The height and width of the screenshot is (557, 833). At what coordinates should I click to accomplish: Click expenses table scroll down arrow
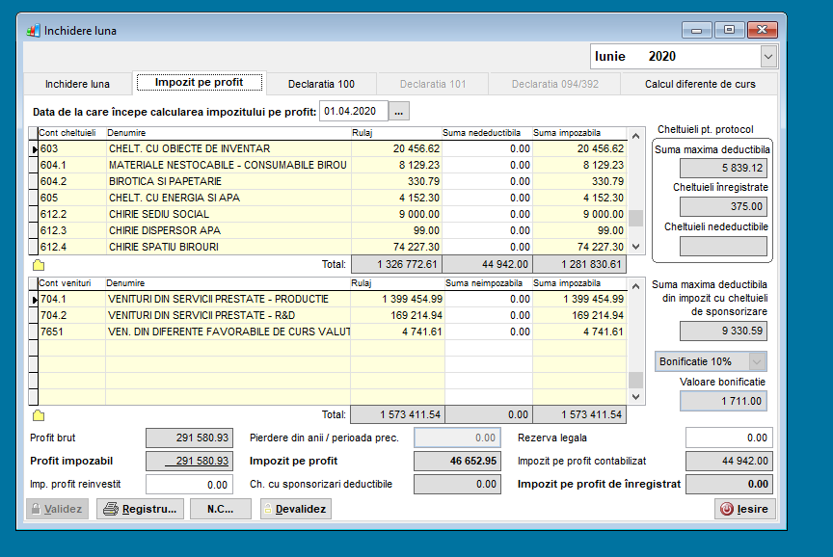pyautogui.click(x=636, y=247)
